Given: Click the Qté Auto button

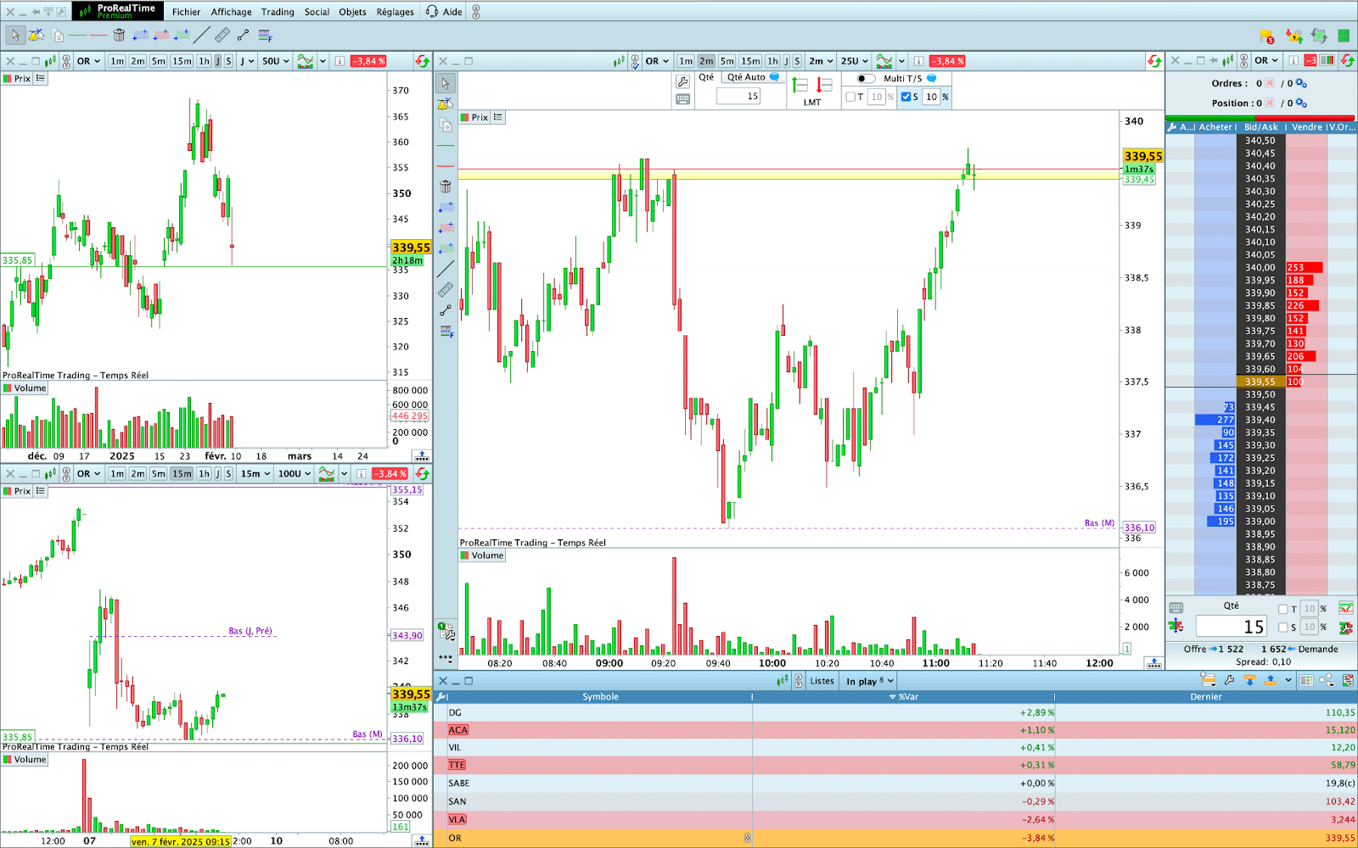Looking at the screenshot, I should [752, 77].
